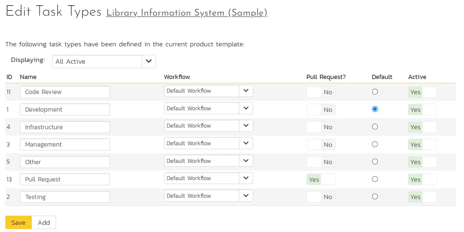Set Testing as the default type
Image resolution: width=464 pixels, height=232 pixels.
pos(375,196)
